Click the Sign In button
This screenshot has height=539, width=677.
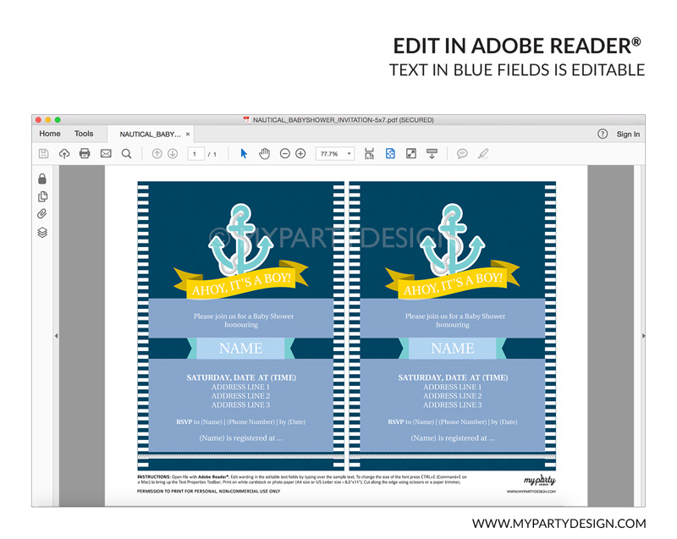coord(628,134)
